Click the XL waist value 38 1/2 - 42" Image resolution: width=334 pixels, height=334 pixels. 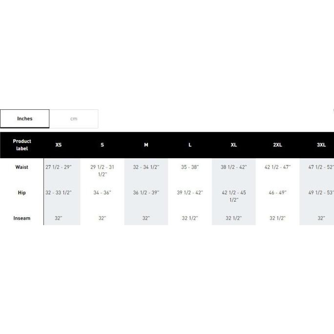point(234,167)
